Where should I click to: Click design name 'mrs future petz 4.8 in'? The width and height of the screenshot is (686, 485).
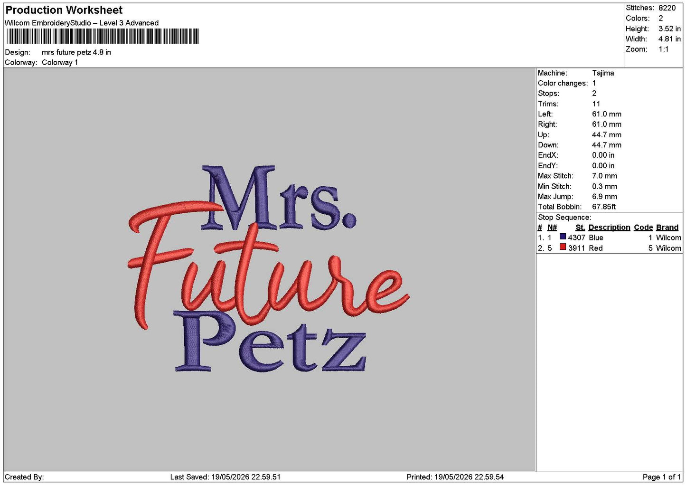pos(76,52)
